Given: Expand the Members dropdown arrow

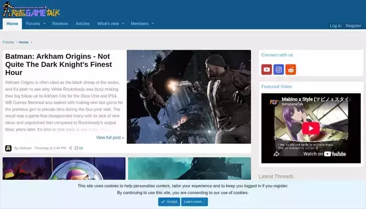Looking at the screenshot, I should pyautogui.click(x=153, y=24).
